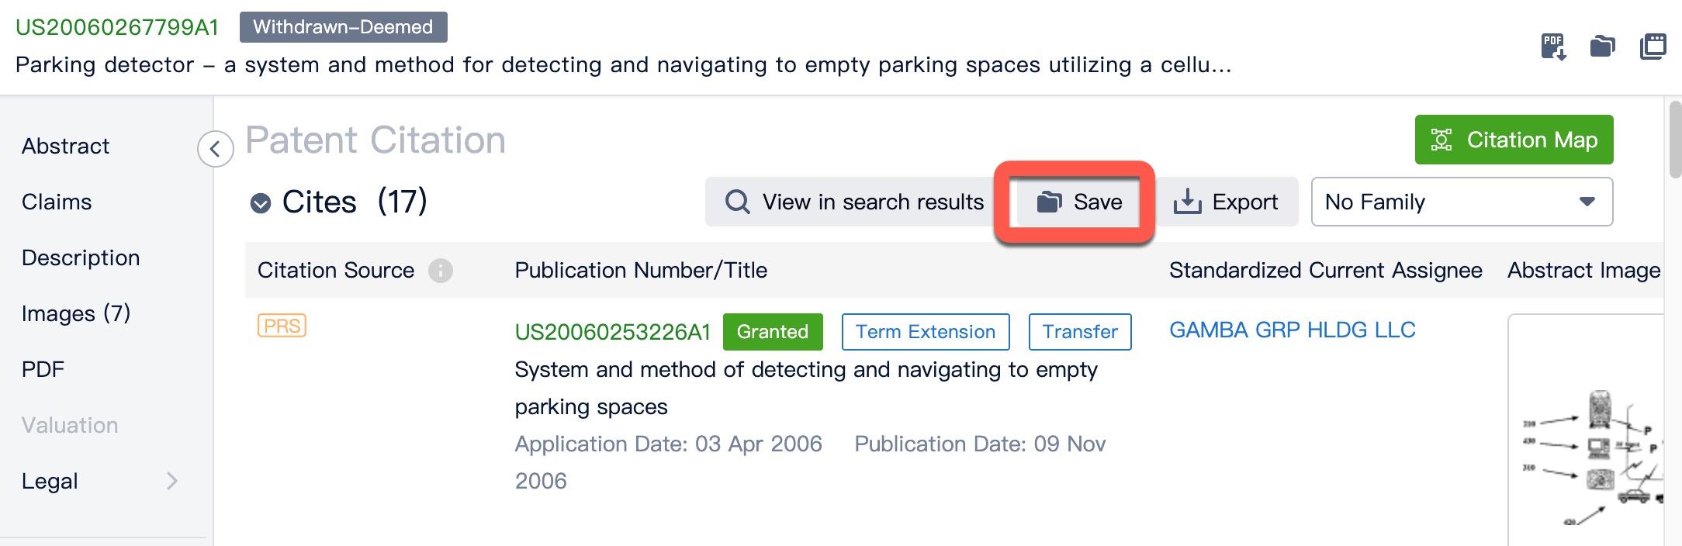1682x546 pixels.
Task: Save the cited patents to folder
Action: 1079,202
